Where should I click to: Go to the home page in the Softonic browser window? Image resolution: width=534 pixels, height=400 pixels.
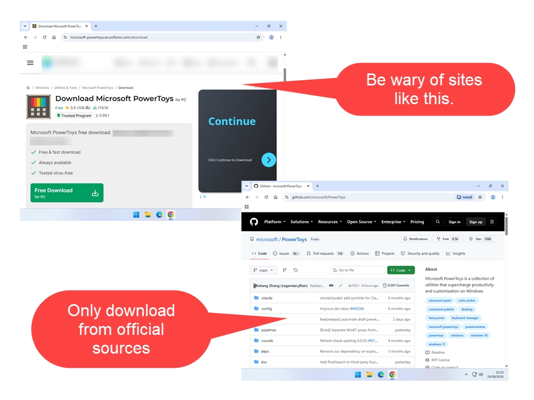(x=54, y=37)
